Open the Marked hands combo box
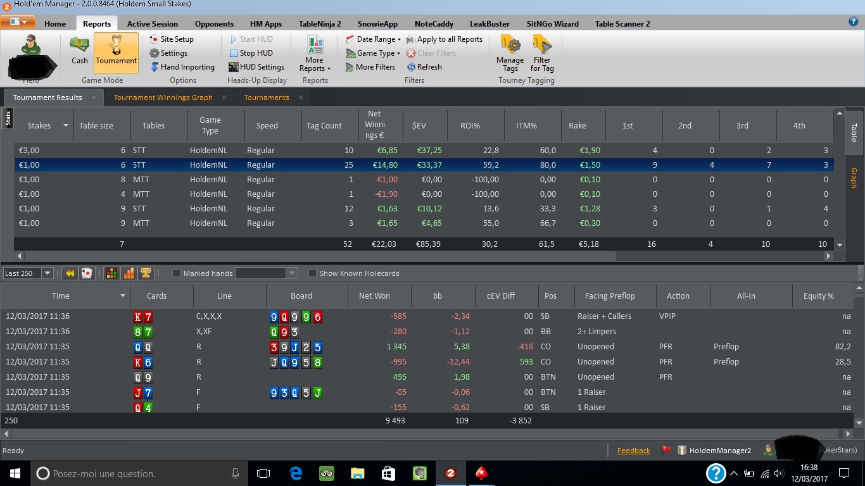Image resolution: width=865 pixels, height=486 pixels. 266,273
